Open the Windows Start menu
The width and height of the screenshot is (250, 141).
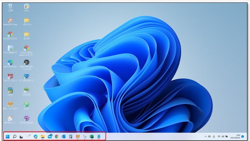[7, 136]
